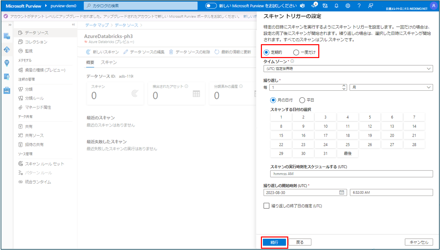
Task: Toggle the new Microsoft Purview switch
Action: [x=211, y=6]
